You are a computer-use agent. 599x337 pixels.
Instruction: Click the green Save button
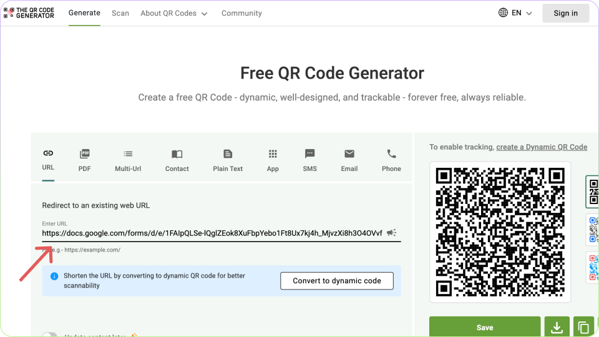pyautogui.click(x=485, y=327)
